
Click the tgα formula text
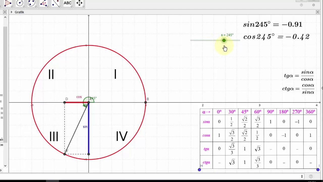299,76
